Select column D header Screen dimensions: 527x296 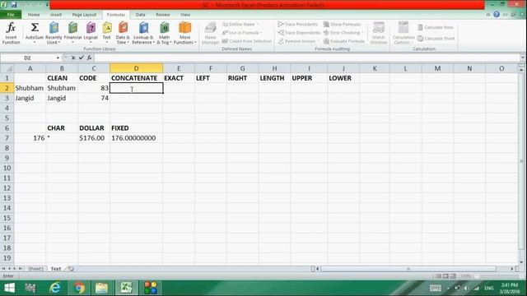tap(136, 68)
